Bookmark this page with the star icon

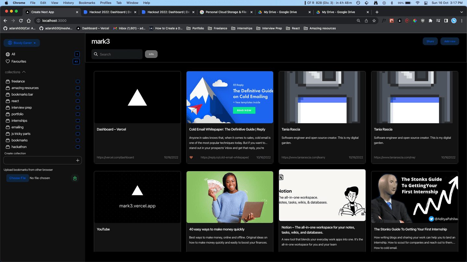point(374,20)
